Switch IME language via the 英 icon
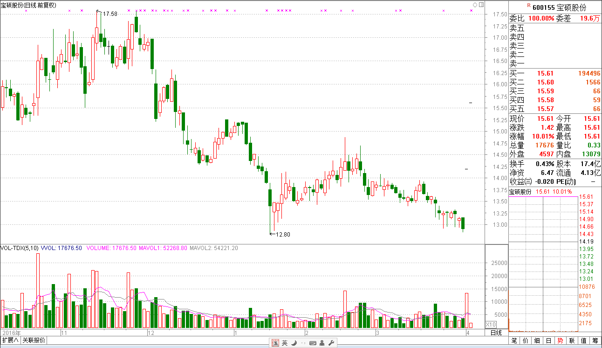 [x=285, y=343]
